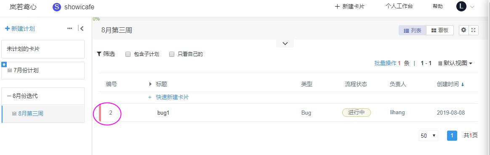Check the 只看自己的 checkbox
The height and width of the screenshot is (155, 490).
point(172,54)
